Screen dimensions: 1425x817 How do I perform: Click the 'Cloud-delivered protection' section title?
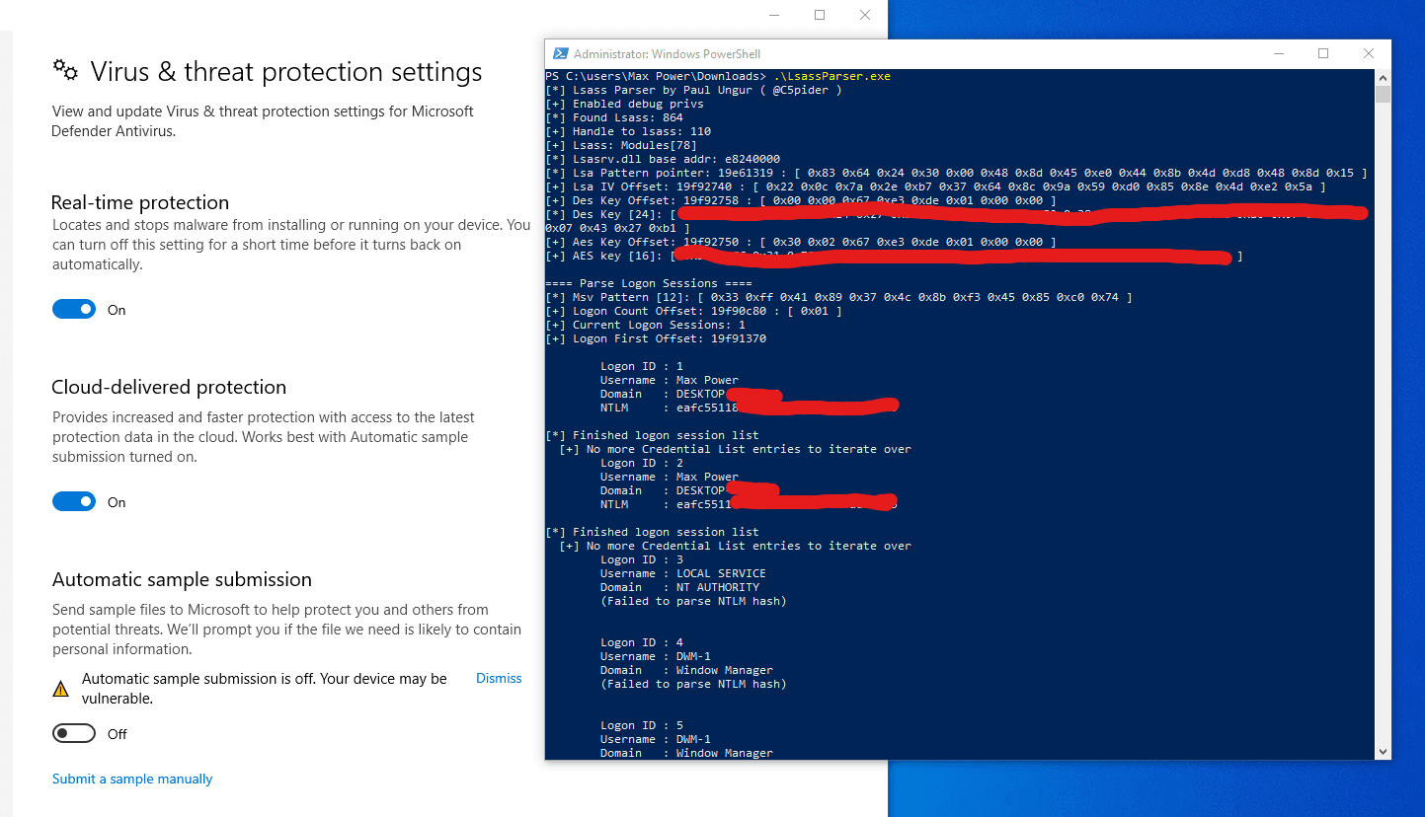point(169,387)
